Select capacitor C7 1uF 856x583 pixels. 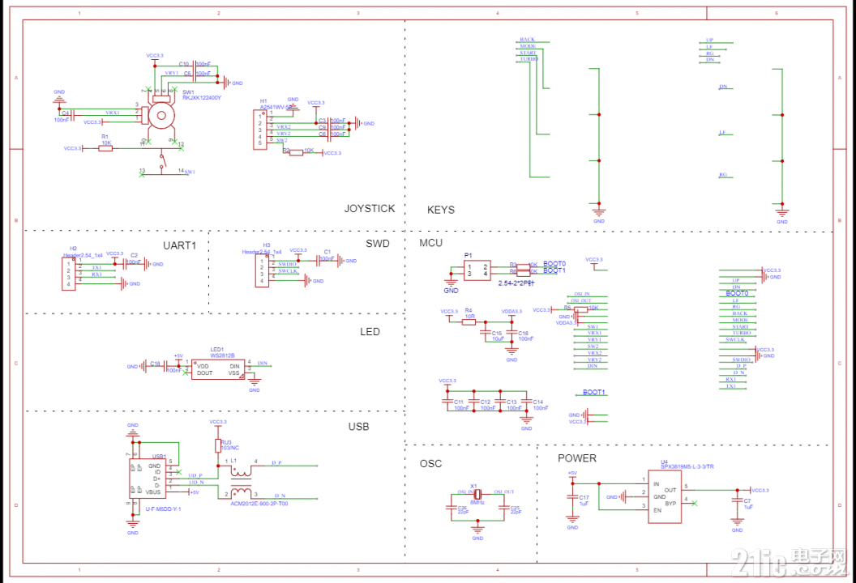pos(737,500)
